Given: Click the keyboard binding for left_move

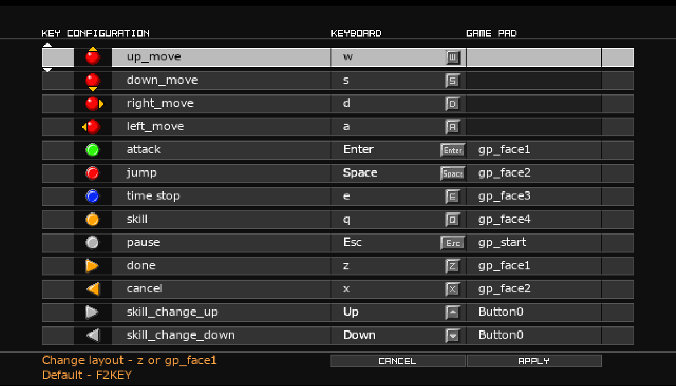Looking at the screenshot, I should (x=346, y=126).
